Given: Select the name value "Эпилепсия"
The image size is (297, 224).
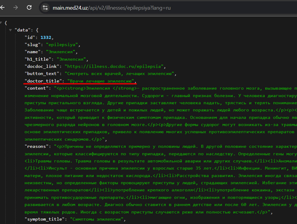Looking at the screenshot, I should click(61, 52).
